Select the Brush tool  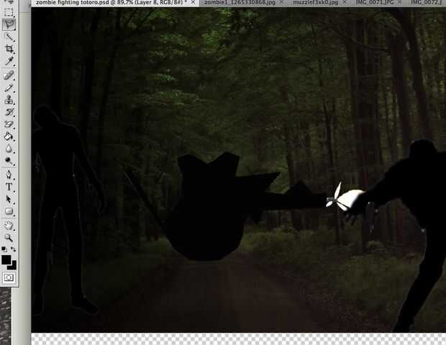tap(9, 88)
